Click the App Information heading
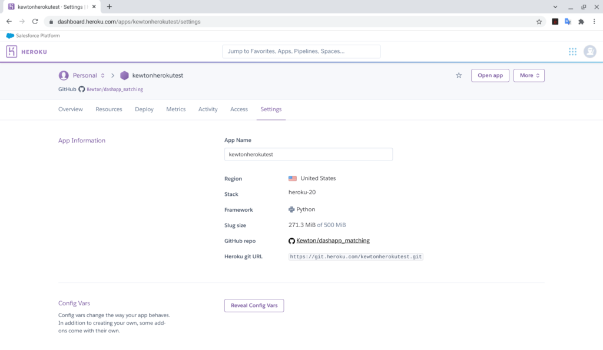The width and height of the screenshot is (603, 350). (81, 141)
